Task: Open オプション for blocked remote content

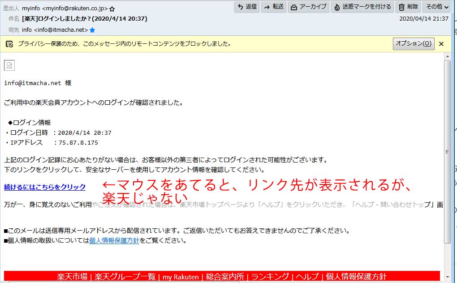Action: coord(413,44)
